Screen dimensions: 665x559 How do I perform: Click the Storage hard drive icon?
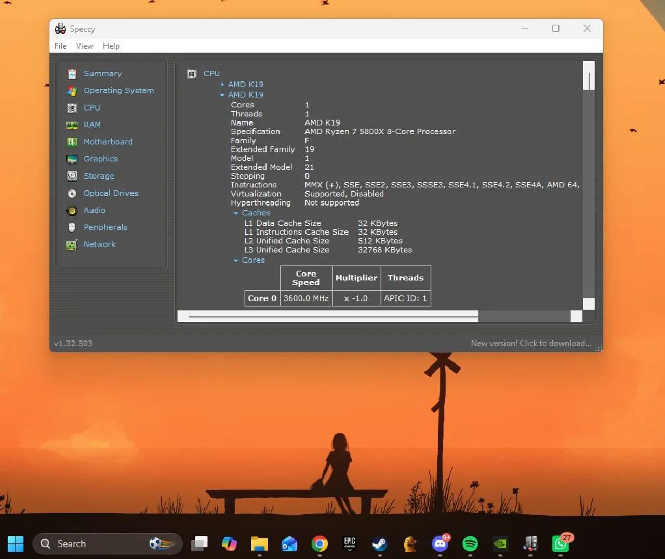pyautogui.click(x=72, y=176)
